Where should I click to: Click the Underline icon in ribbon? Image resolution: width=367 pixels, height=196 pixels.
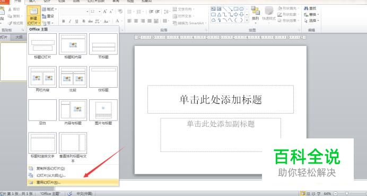click(76, 21)
